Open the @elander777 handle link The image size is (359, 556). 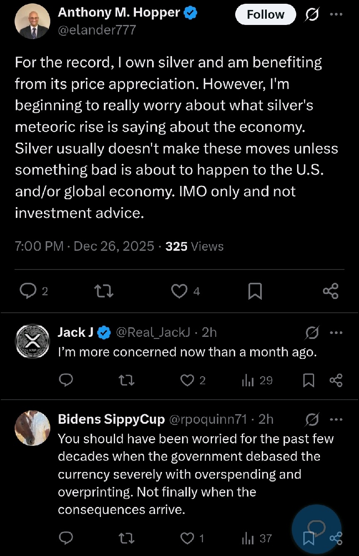coord(97,30)
